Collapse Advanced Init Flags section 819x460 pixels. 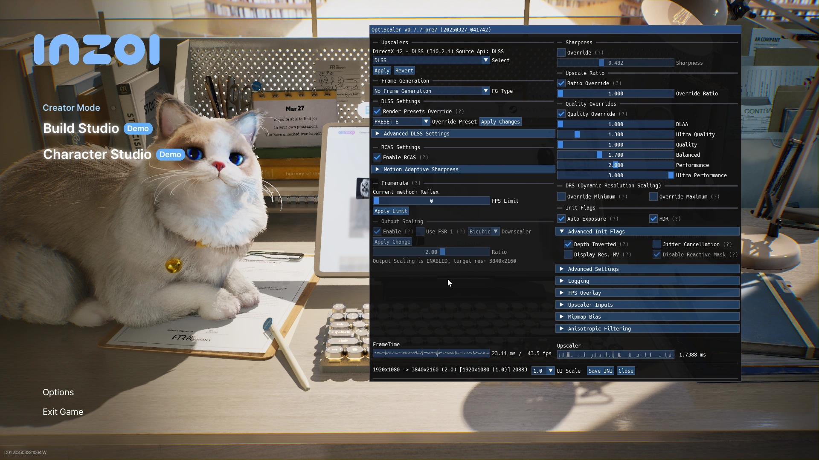point(648,232)
